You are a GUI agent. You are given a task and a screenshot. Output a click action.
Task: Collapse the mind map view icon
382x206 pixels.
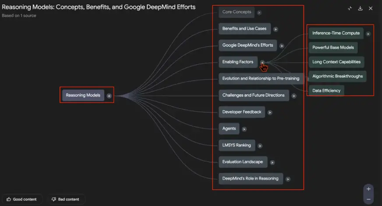350,8
